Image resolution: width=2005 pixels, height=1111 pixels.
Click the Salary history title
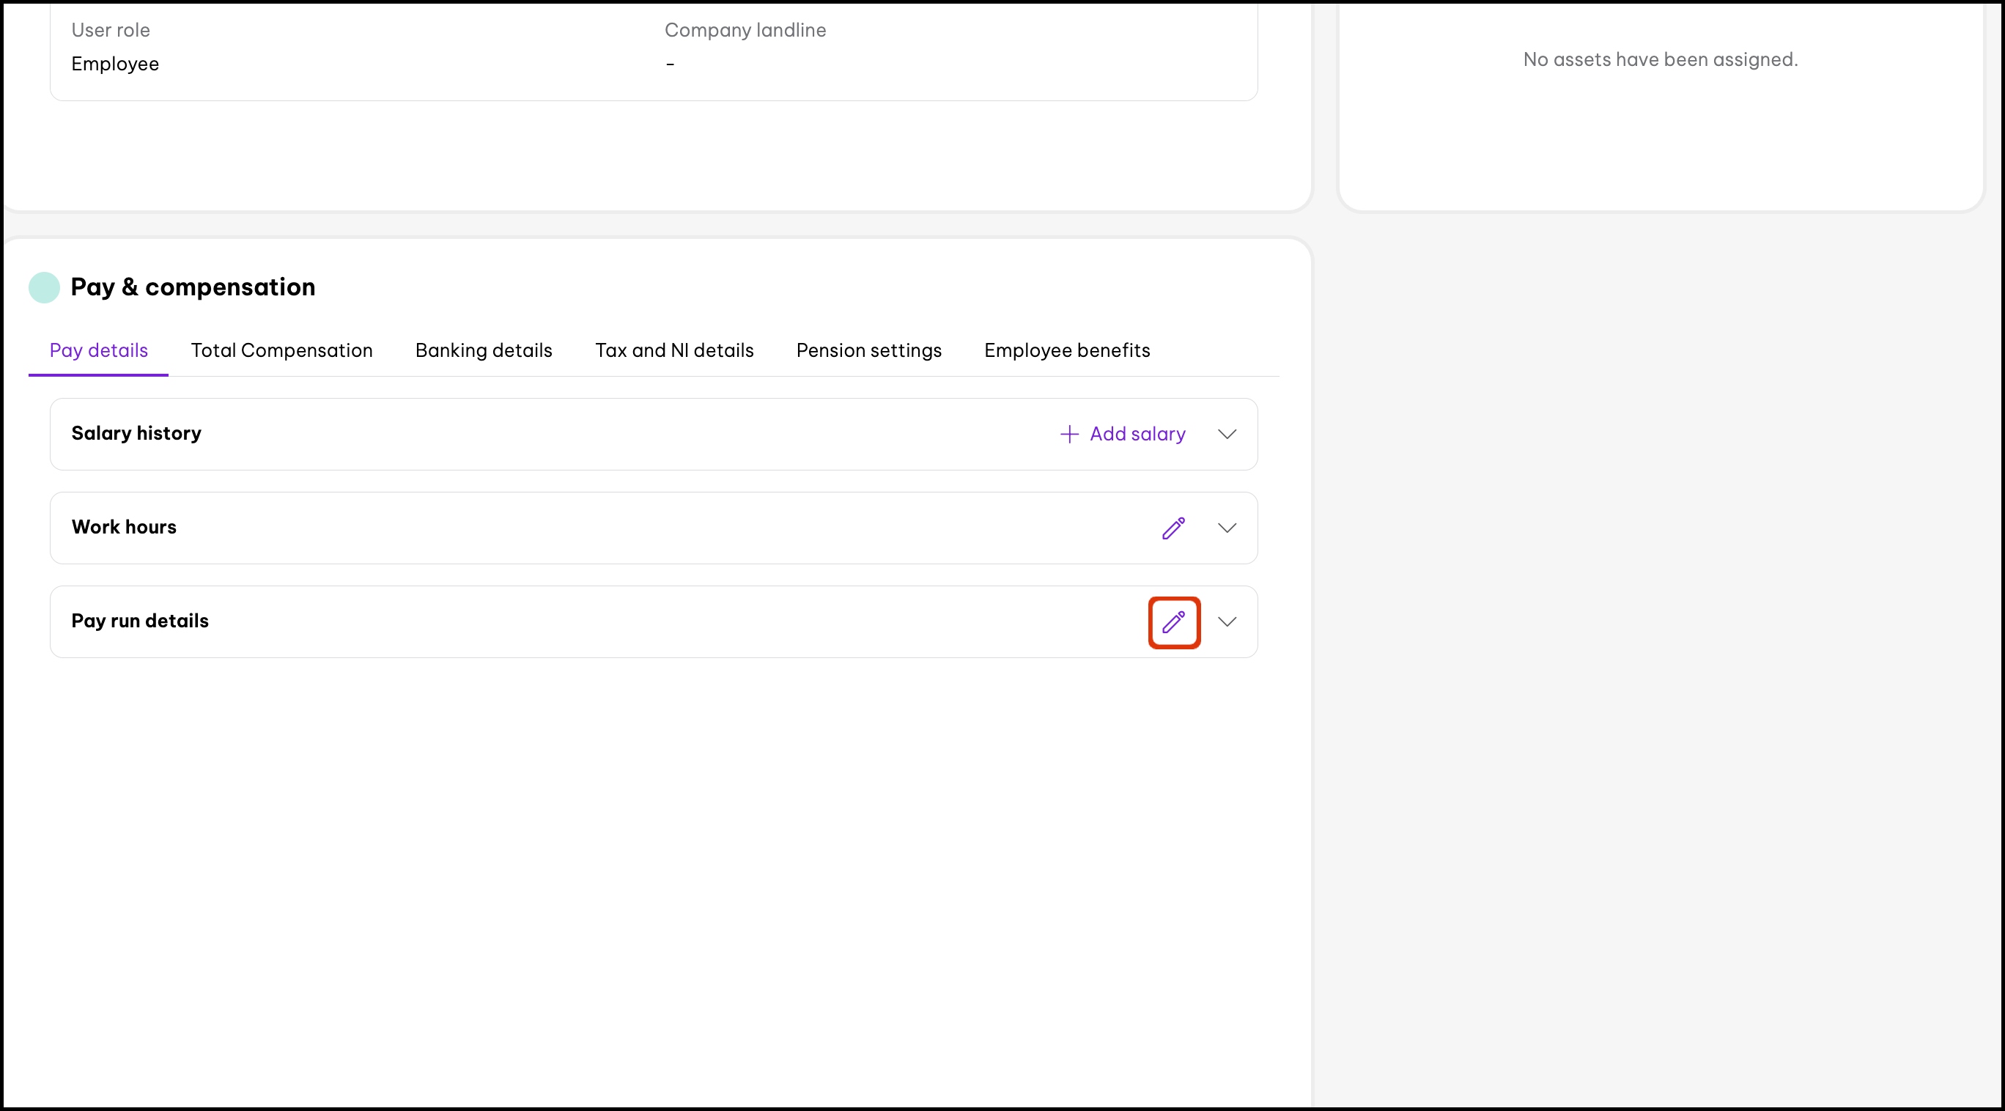[136, 433]
